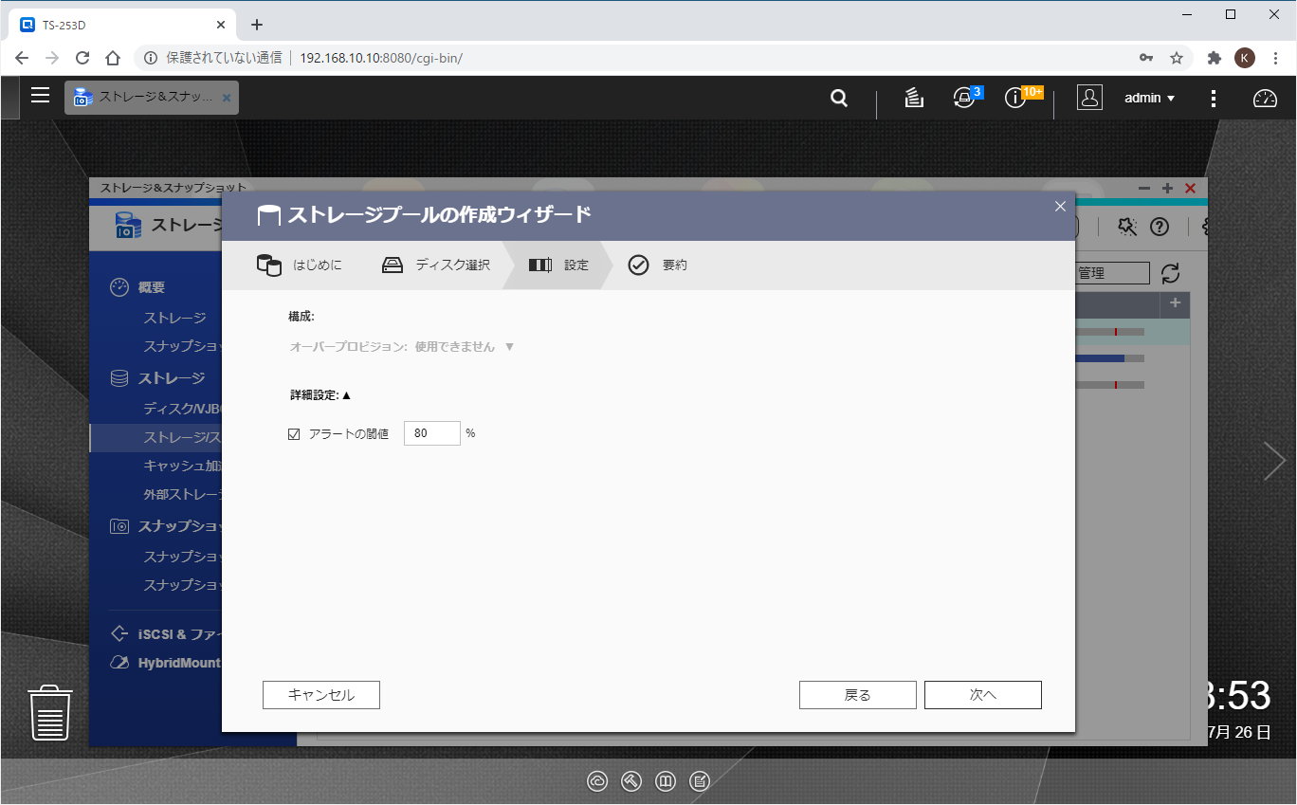Click the refresh icon in storage window
This screenshot has height=805, width=1297.
pos(1171,273)
